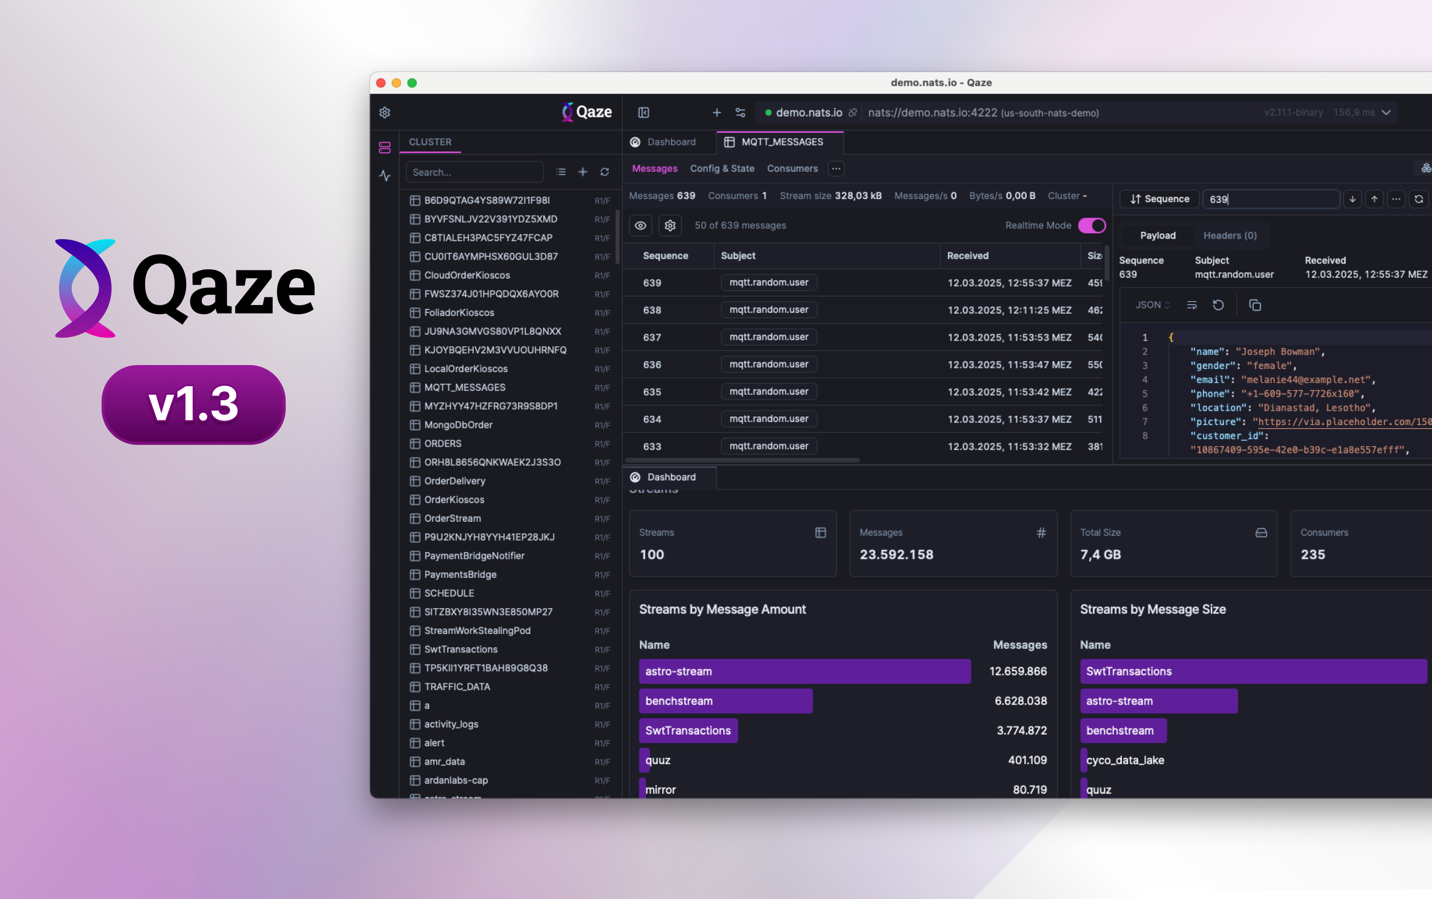The height and width of the screenshot is (899, 1432).
Task: Collapse the sidebar using the panel toggle icon
Action: coord(644,112)
